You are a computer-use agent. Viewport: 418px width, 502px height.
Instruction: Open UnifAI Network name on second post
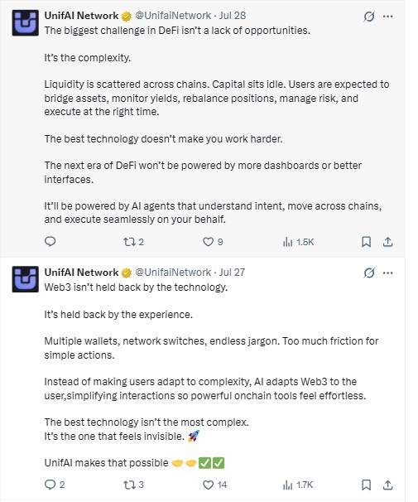81,273
